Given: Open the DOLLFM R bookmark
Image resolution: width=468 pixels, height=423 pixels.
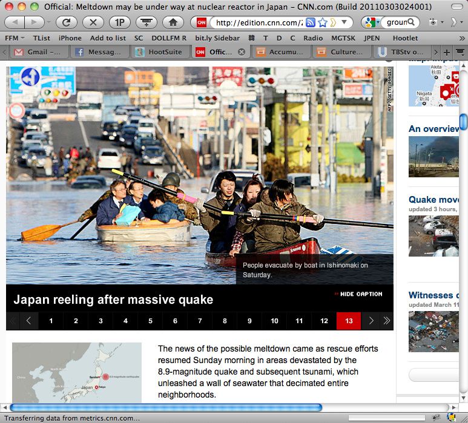Looking at the screenshot, I should click(169, 38).
